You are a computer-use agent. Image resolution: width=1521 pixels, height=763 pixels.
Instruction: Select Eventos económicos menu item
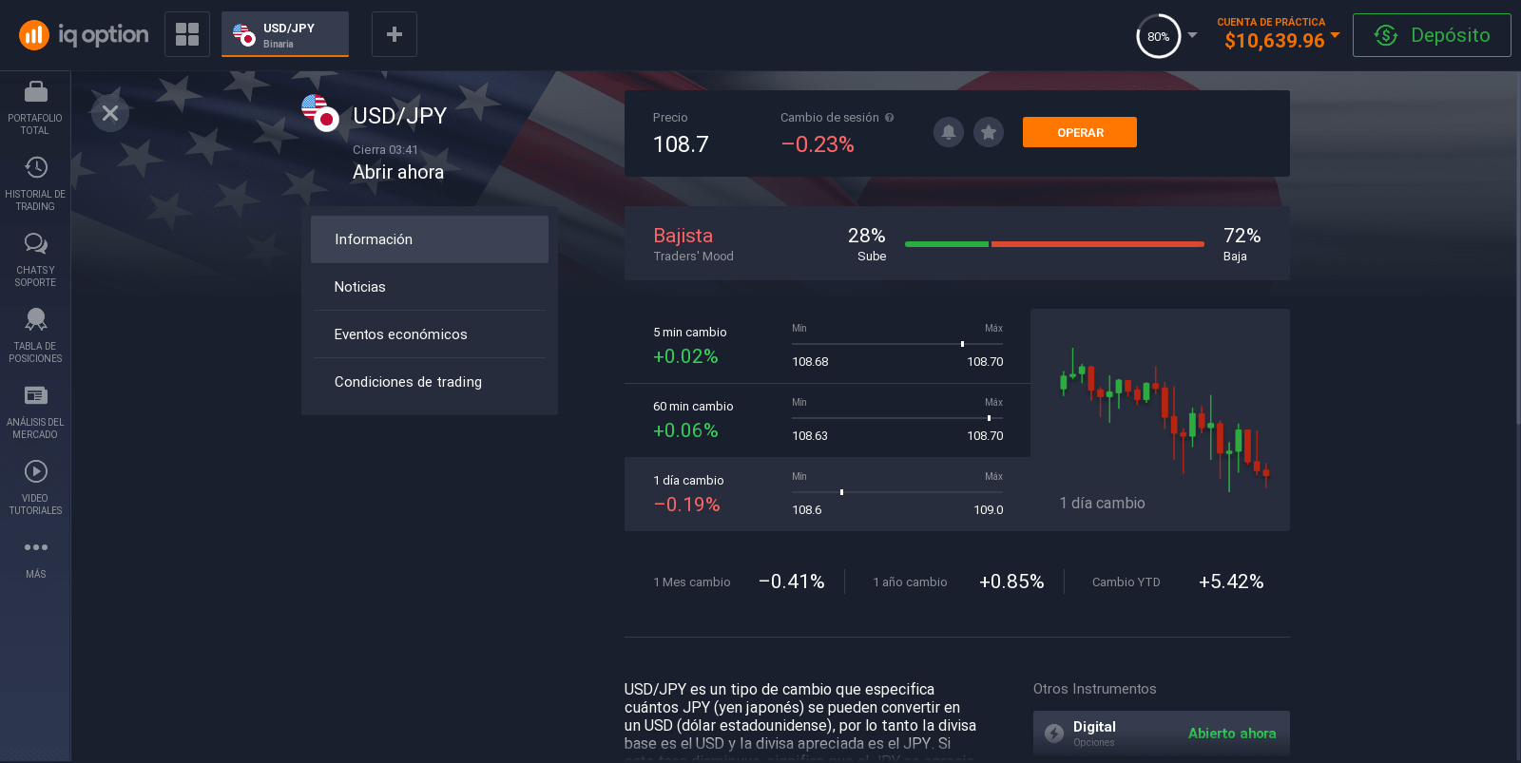coord(430,334)
